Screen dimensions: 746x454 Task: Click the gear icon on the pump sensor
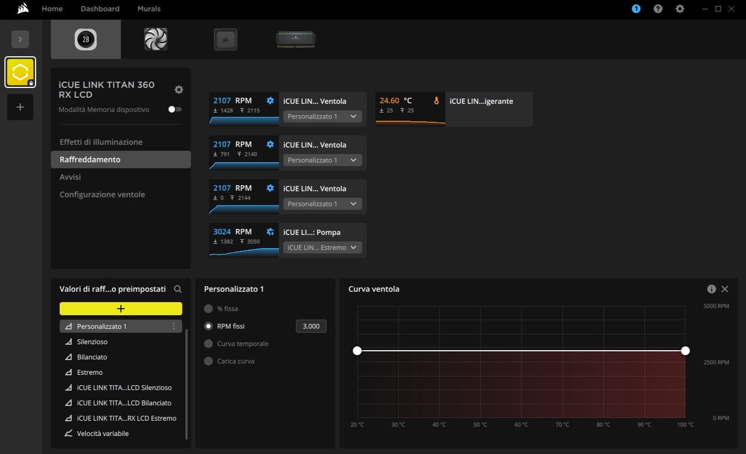(x=270, y=232)
